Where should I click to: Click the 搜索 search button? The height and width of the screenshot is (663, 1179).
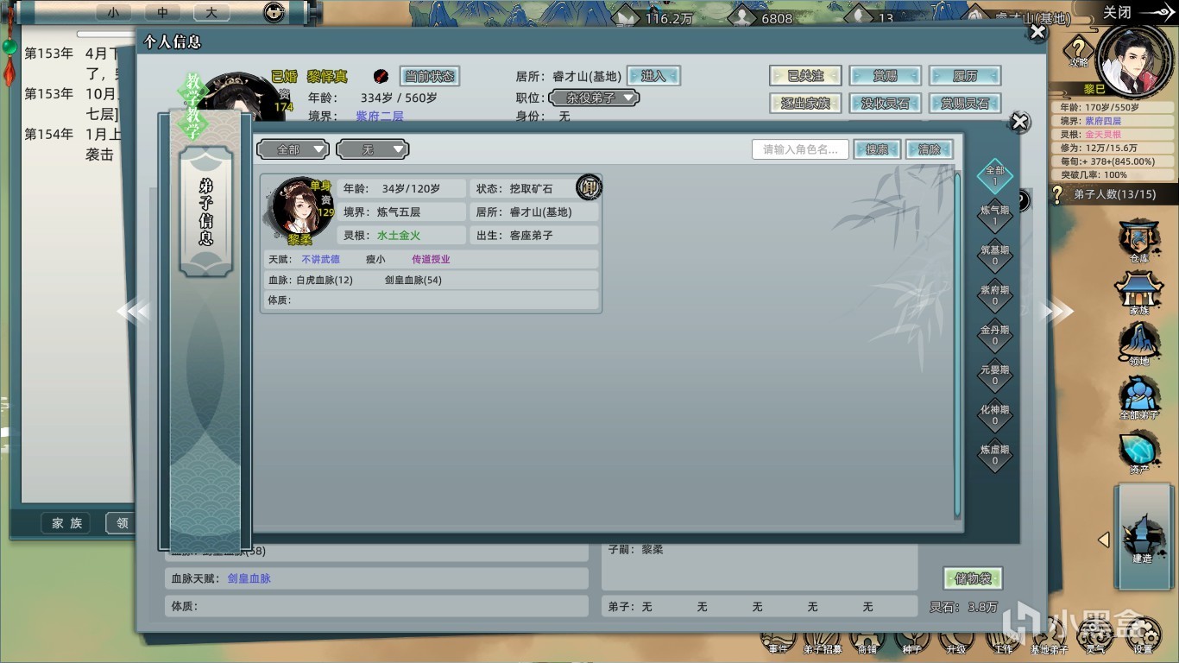[x=877, y=149]
